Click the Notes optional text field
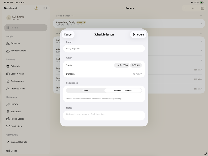Viewport: 208px width, 156px height. [x=104, y=115]
